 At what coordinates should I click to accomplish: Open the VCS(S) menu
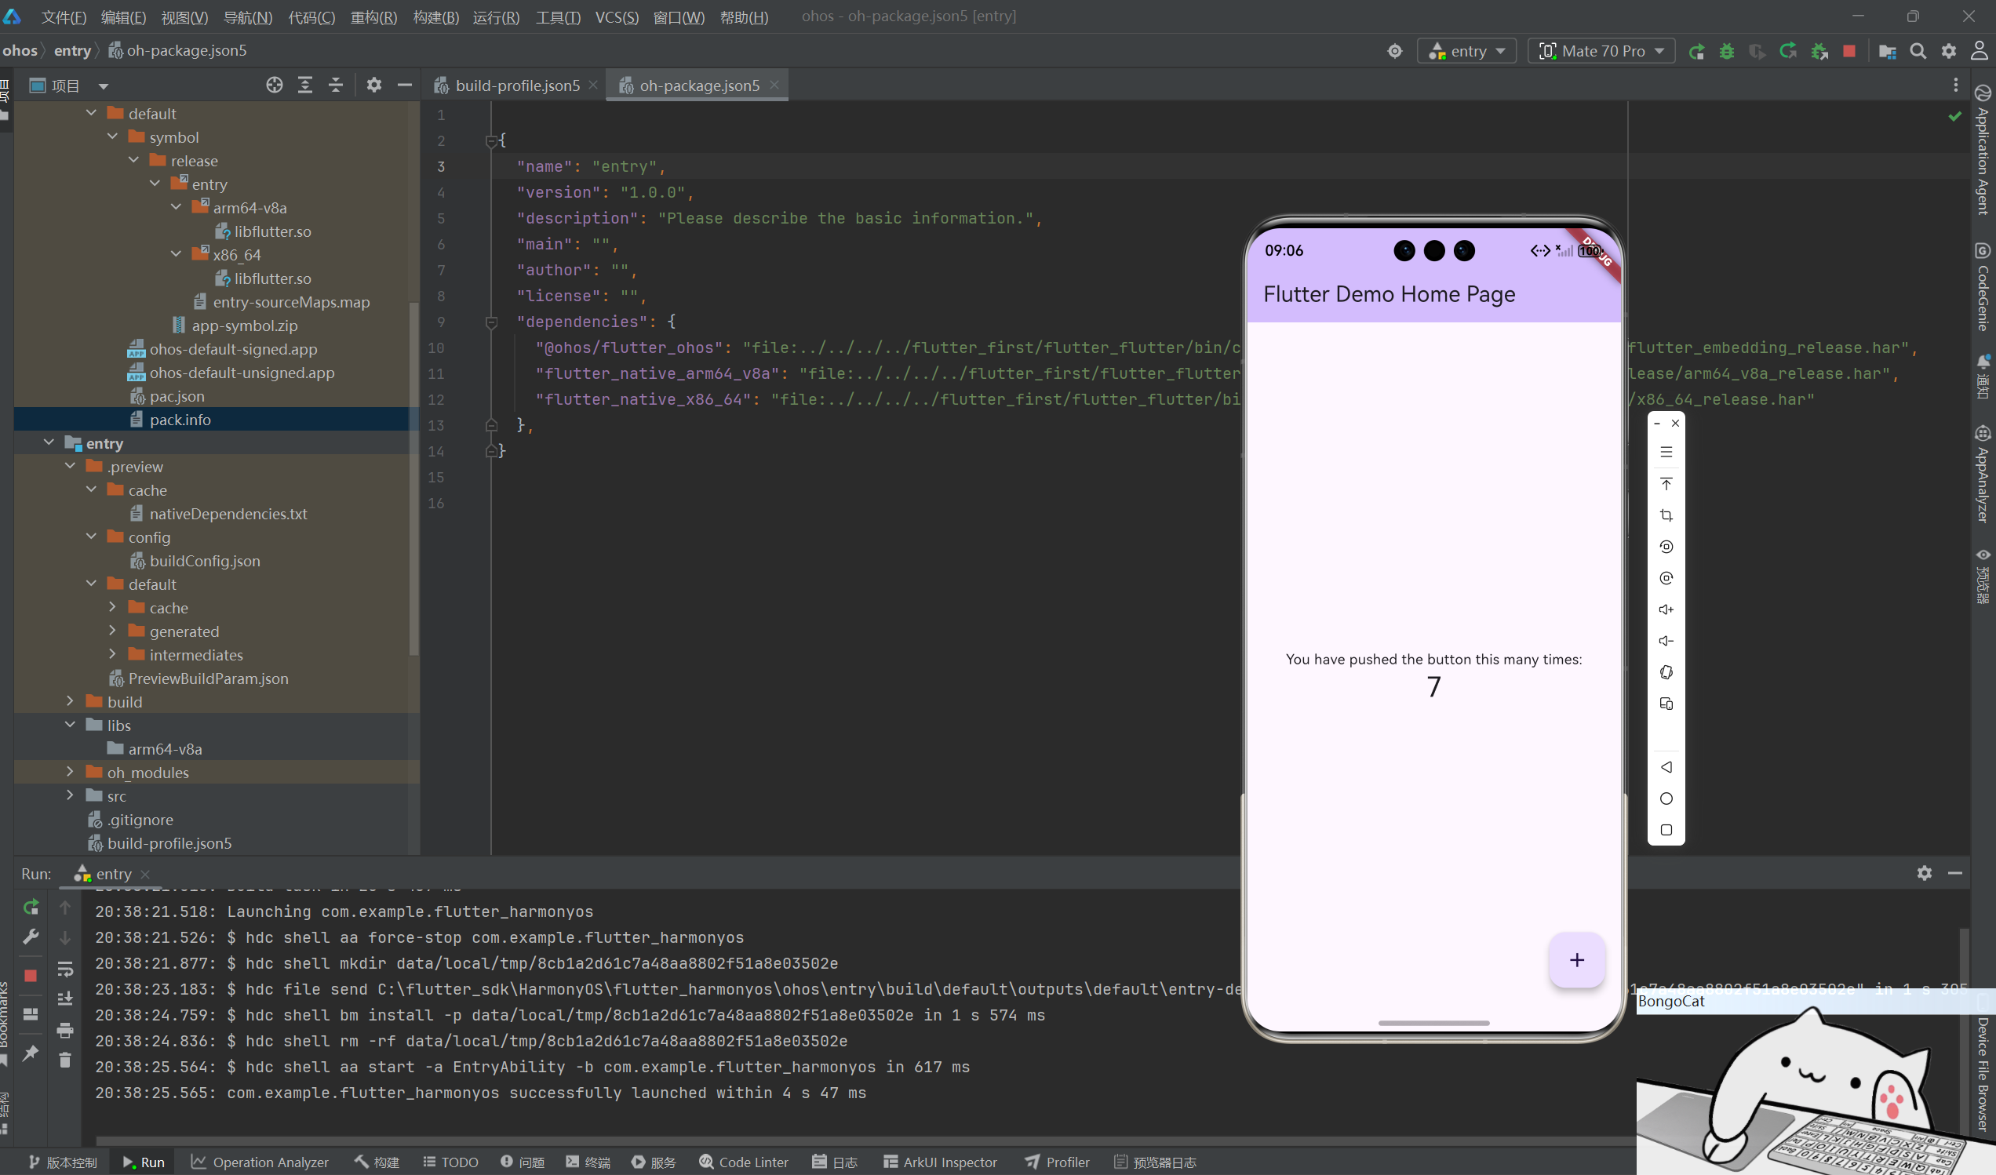click(x=616, y=17)
